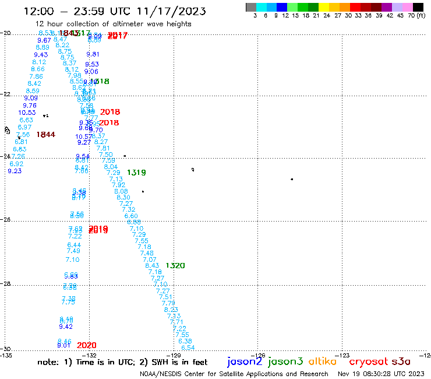Viewport: 431px width, 379px height.
Task: Click the latitude axis label '-26'
Action: coord(5,220)
